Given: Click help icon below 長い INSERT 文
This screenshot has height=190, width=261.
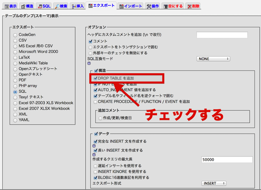Looking at the screenshot, I should coord(94,154).
